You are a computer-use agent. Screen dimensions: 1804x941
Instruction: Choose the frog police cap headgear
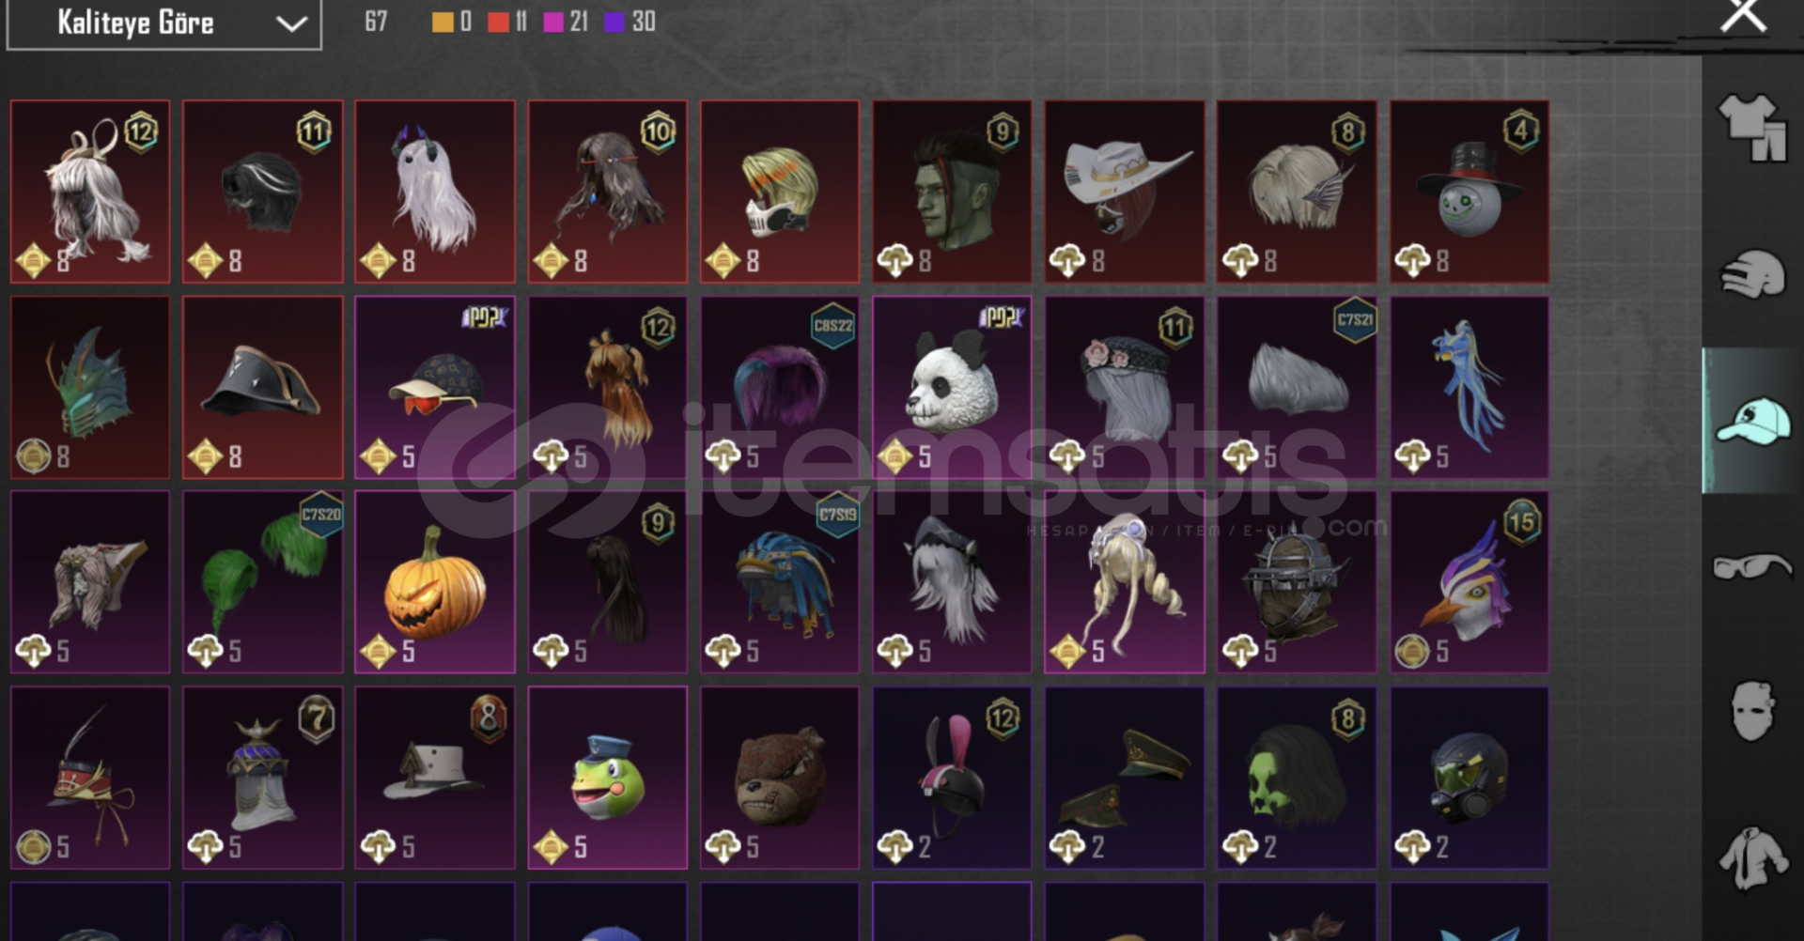click(x=608, y=778)
